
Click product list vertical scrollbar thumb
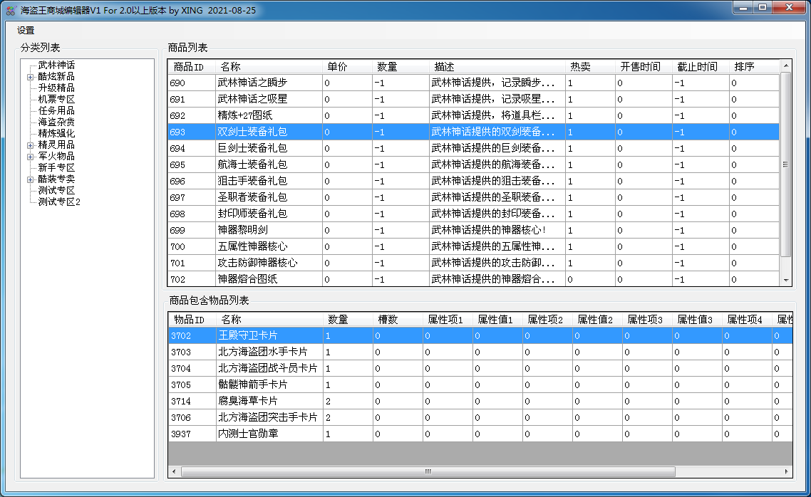coord(785,164)
